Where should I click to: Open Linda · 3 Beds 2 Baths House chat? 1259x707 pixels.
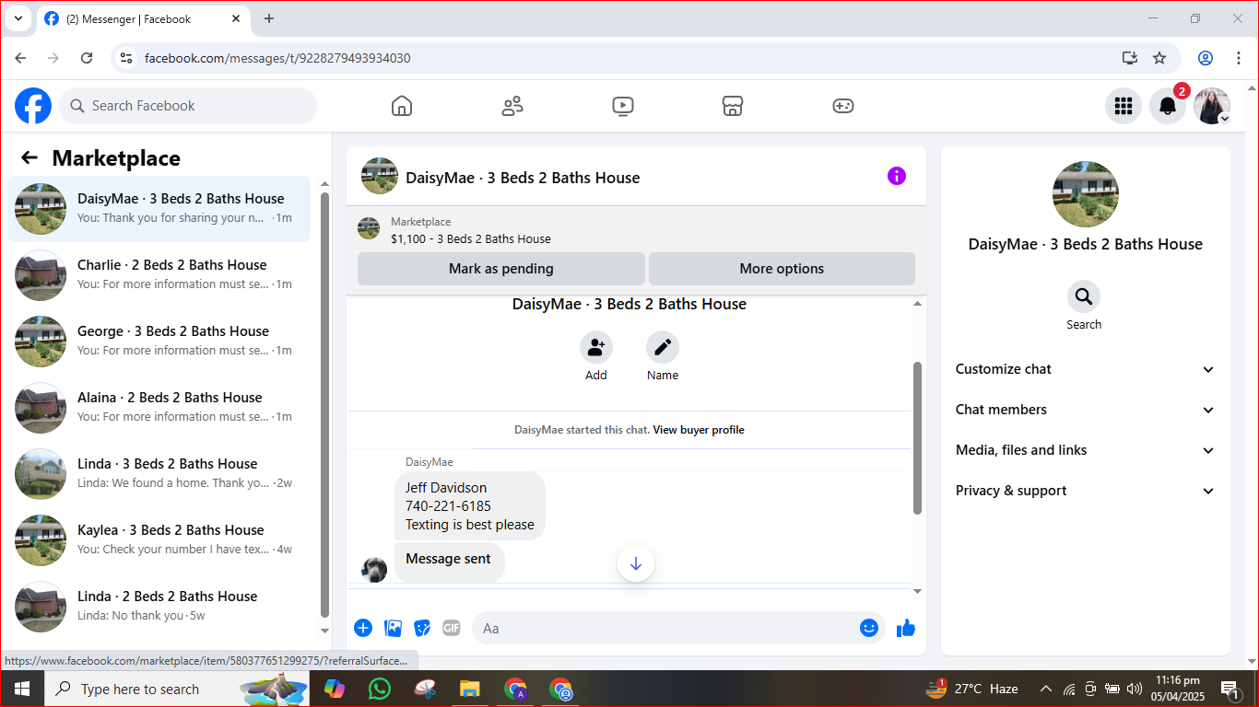click(159, 474)
